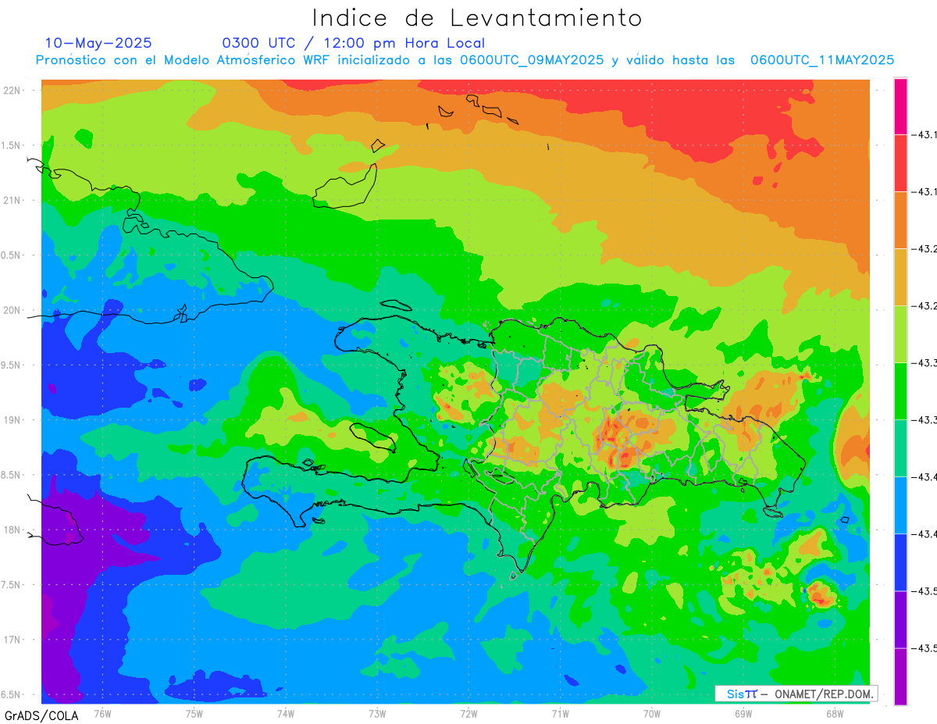Click the 'Indice de Levantamiento' title
937x724 pixels.
point(476,18)
